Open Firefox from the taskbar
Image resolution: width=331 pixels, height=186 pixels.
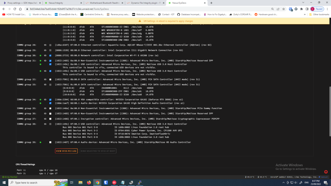click(89, 182)
